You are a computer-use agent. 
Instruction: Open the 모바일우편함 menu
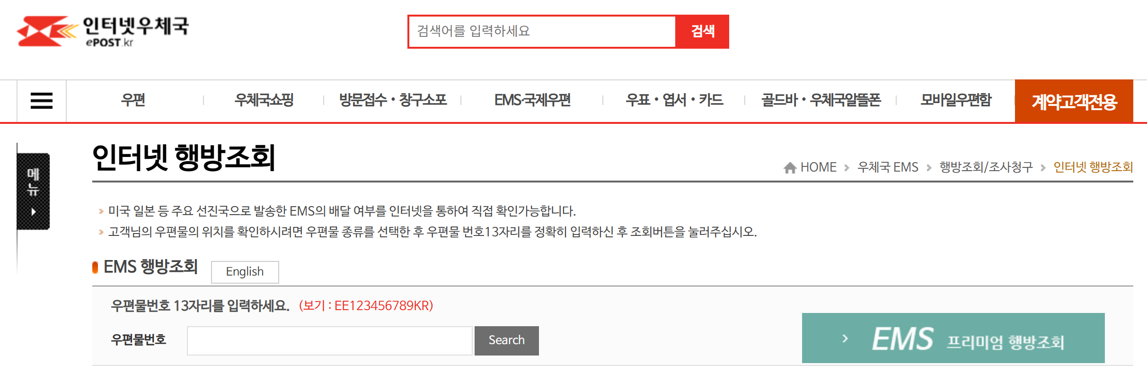pyautogui.click(x=956, y=100)
